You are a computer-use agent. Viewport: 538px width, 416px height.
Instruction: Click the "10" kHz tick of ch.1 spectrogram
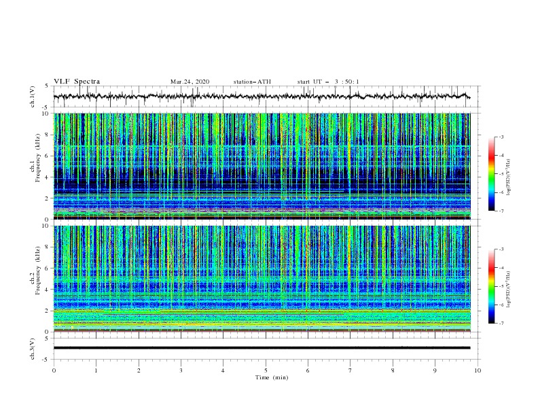(46, 114)
